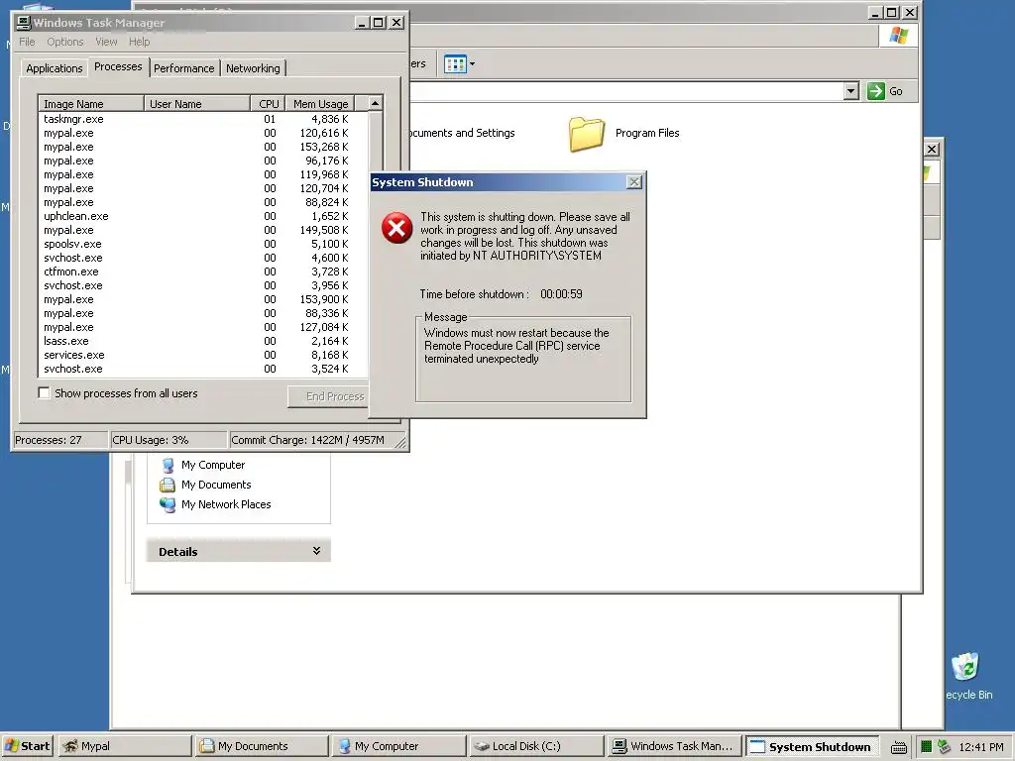Open the View menu in Task Manager
This screenshot has width=1015, height=761.
106,42
